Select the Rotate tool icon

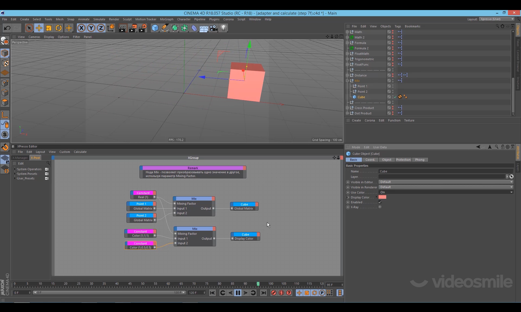coord(59,28)
